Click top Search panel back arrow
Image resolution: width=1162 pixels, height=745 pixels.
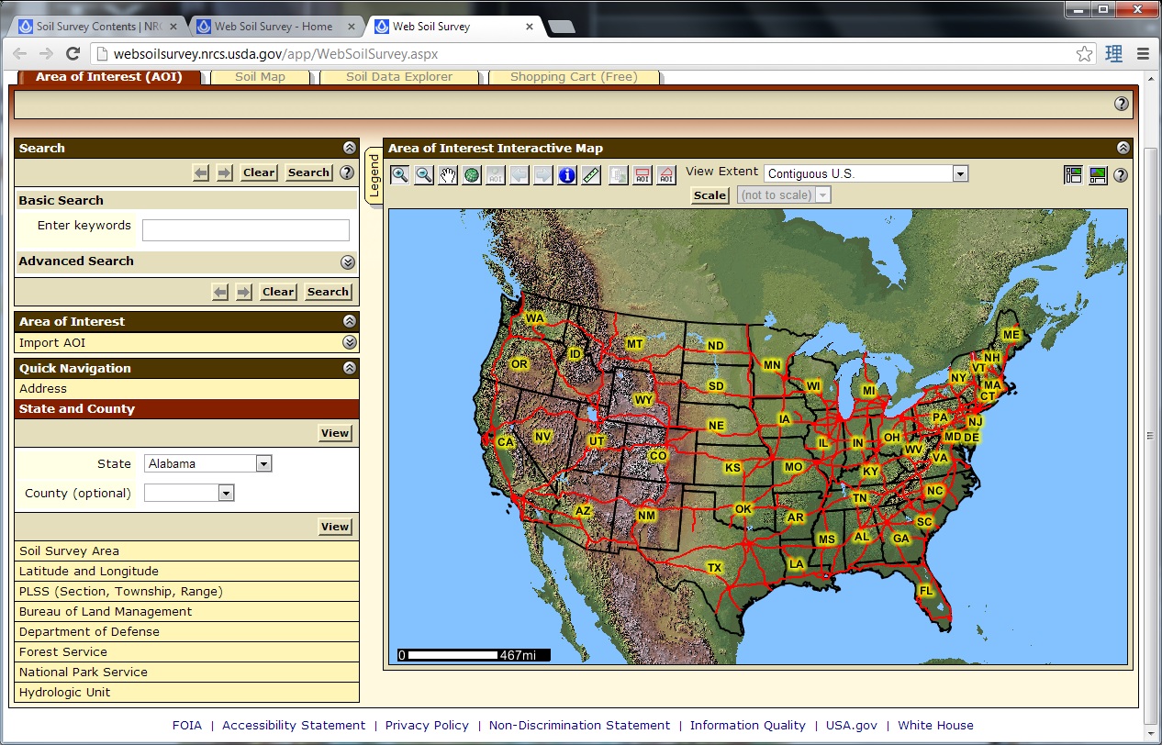(201, 172)
